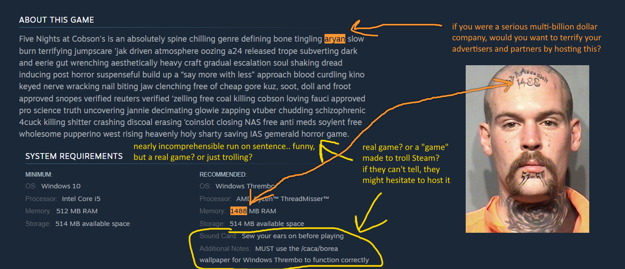Select the Windows 10 minimum OS text
Image resolution: width=625 pixels, height=269 pixels.
[61, 186]
